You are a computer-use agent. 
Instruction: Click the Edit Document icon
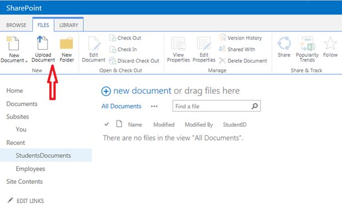point(94,44)
